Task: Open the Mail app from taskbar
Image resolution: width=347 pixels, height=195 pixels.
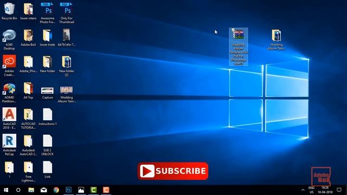Action: [x=43, y=190]
